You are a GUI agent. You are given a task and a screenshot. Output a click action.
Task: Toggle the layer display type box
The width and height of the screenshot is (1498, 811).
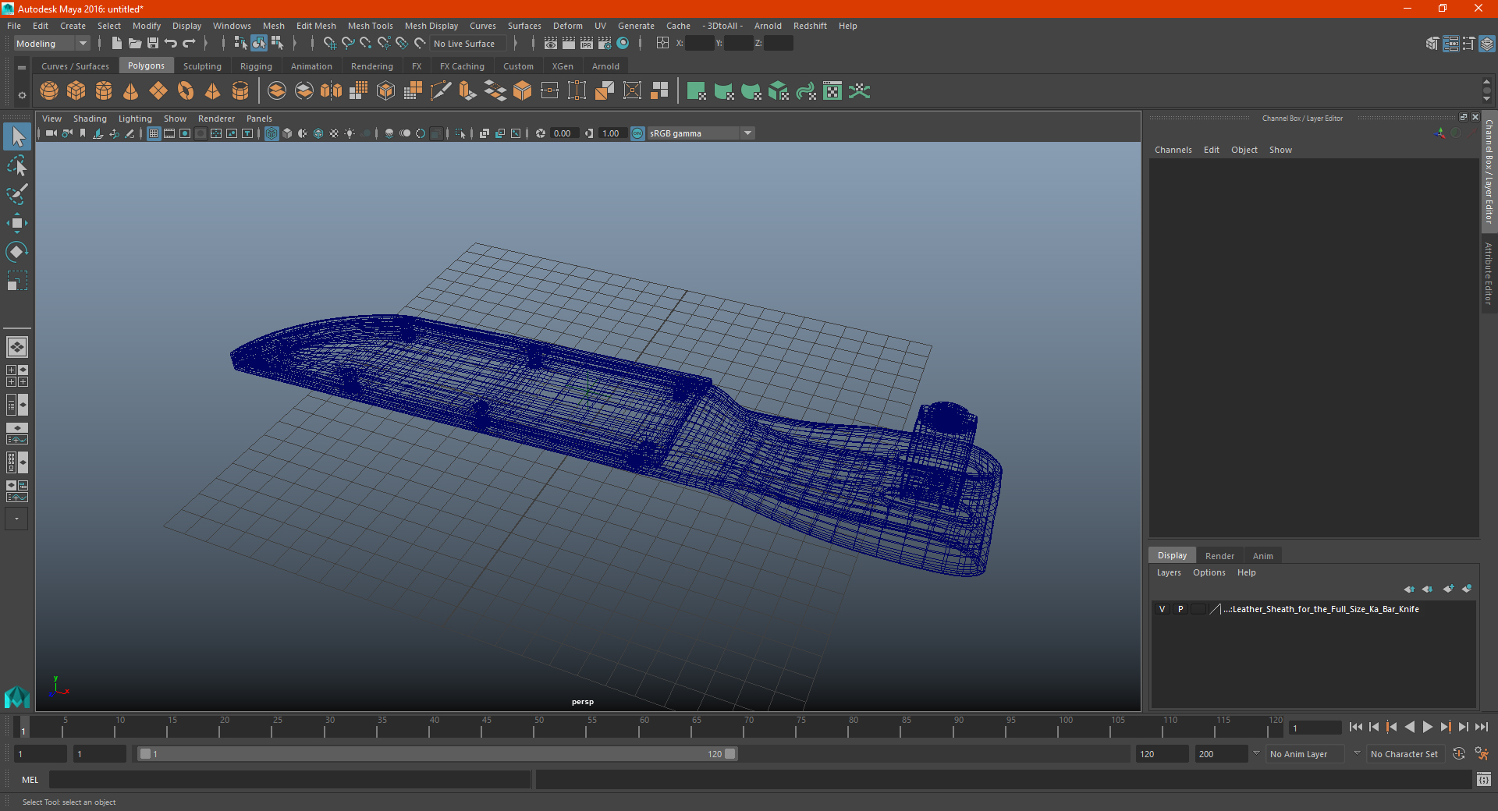(1198, 609)
